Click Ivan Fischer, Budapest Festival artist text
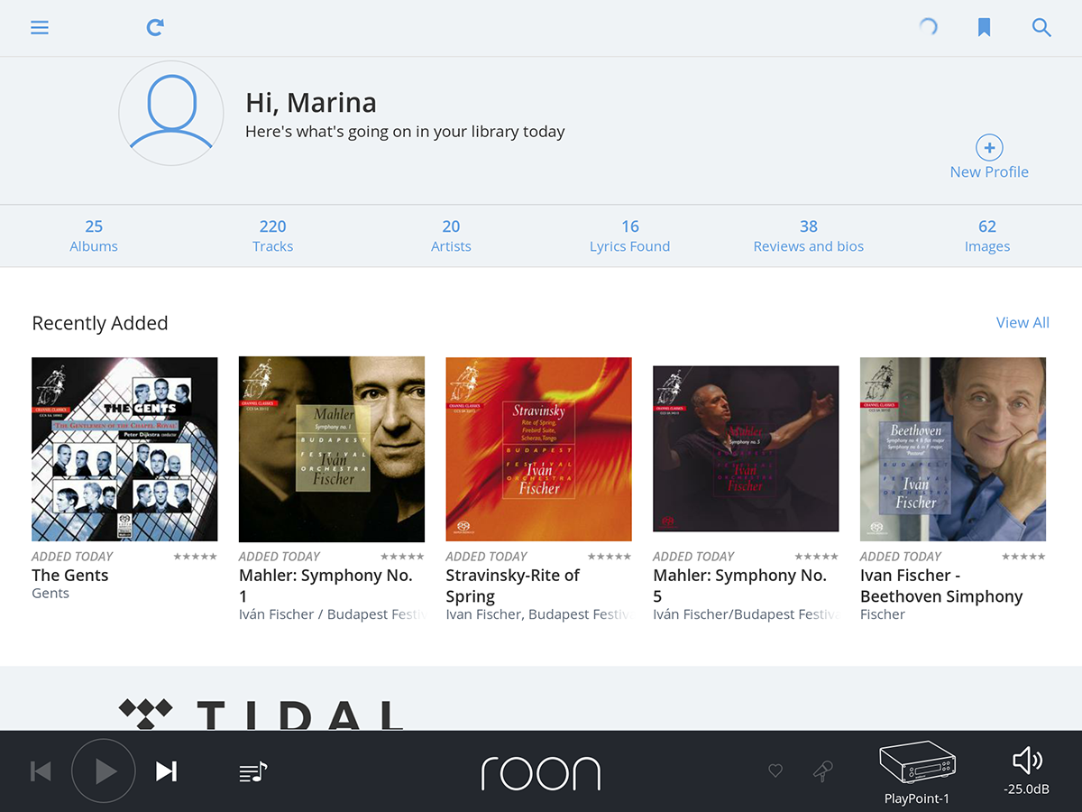Image resolution: width=1082 pixels, height=812 pixels. 539,614
